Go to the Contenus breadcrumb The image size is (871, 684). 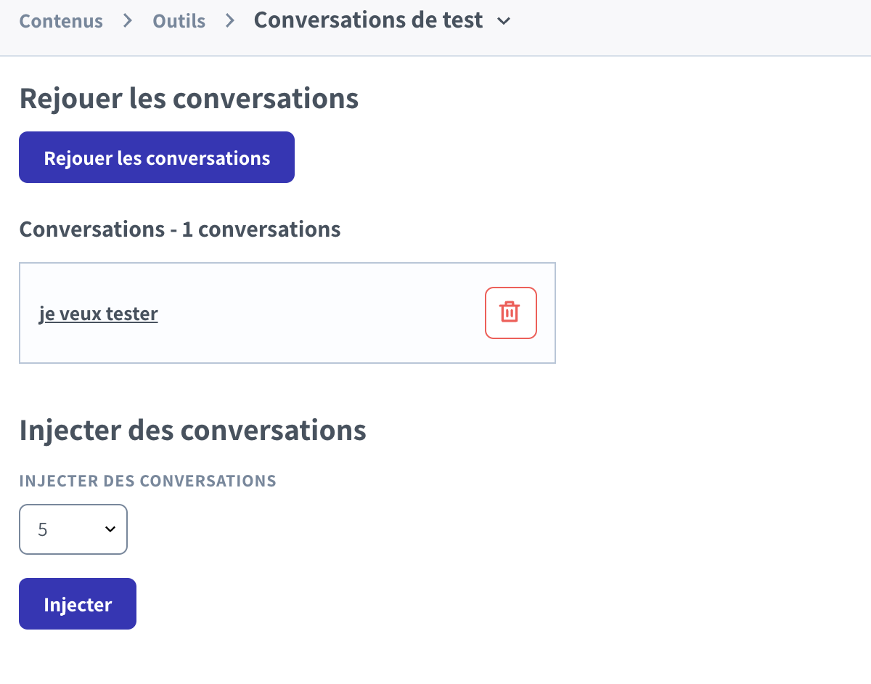(61, 21)
